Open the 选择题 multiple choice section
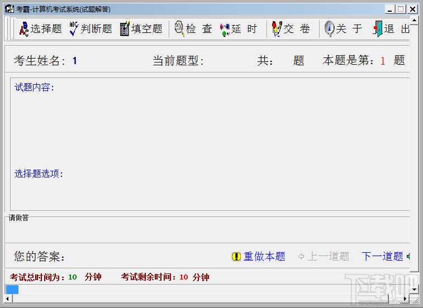423x308 pixels. [x=40, y=28]
